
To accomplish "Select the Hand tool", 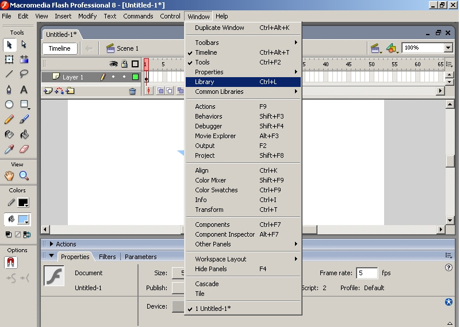I will 9,176.
